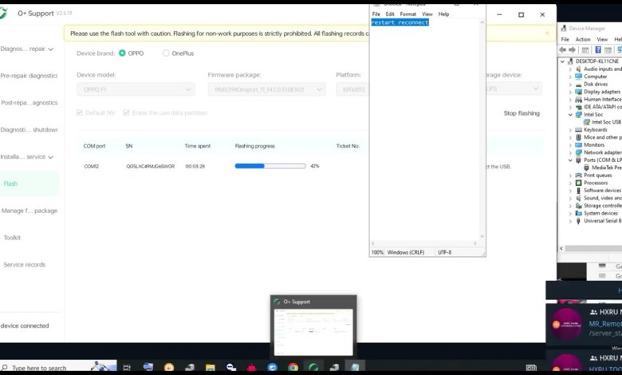Click Device Manager show/hide console tree icon

click(x=585, y=50)
